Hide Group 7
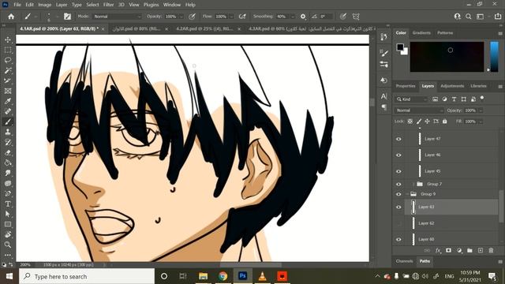Image resolution: width=505 pixels, height=284 pixels. (x=398, y=185)
